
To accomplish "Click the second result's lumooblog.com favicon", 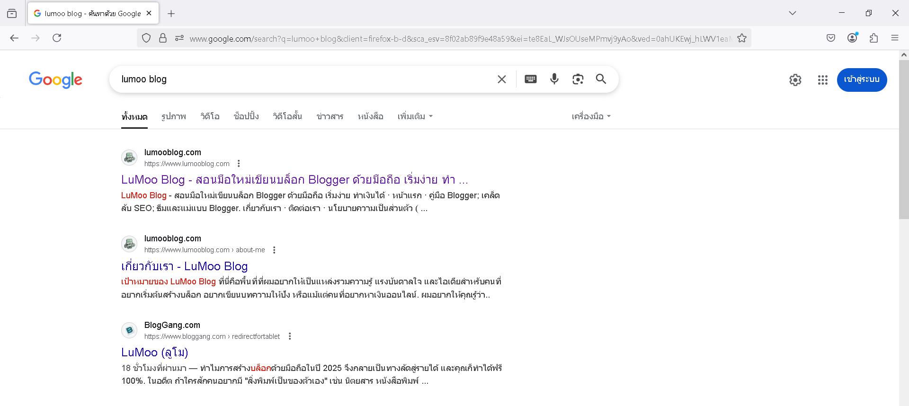I will click(129, 244).
